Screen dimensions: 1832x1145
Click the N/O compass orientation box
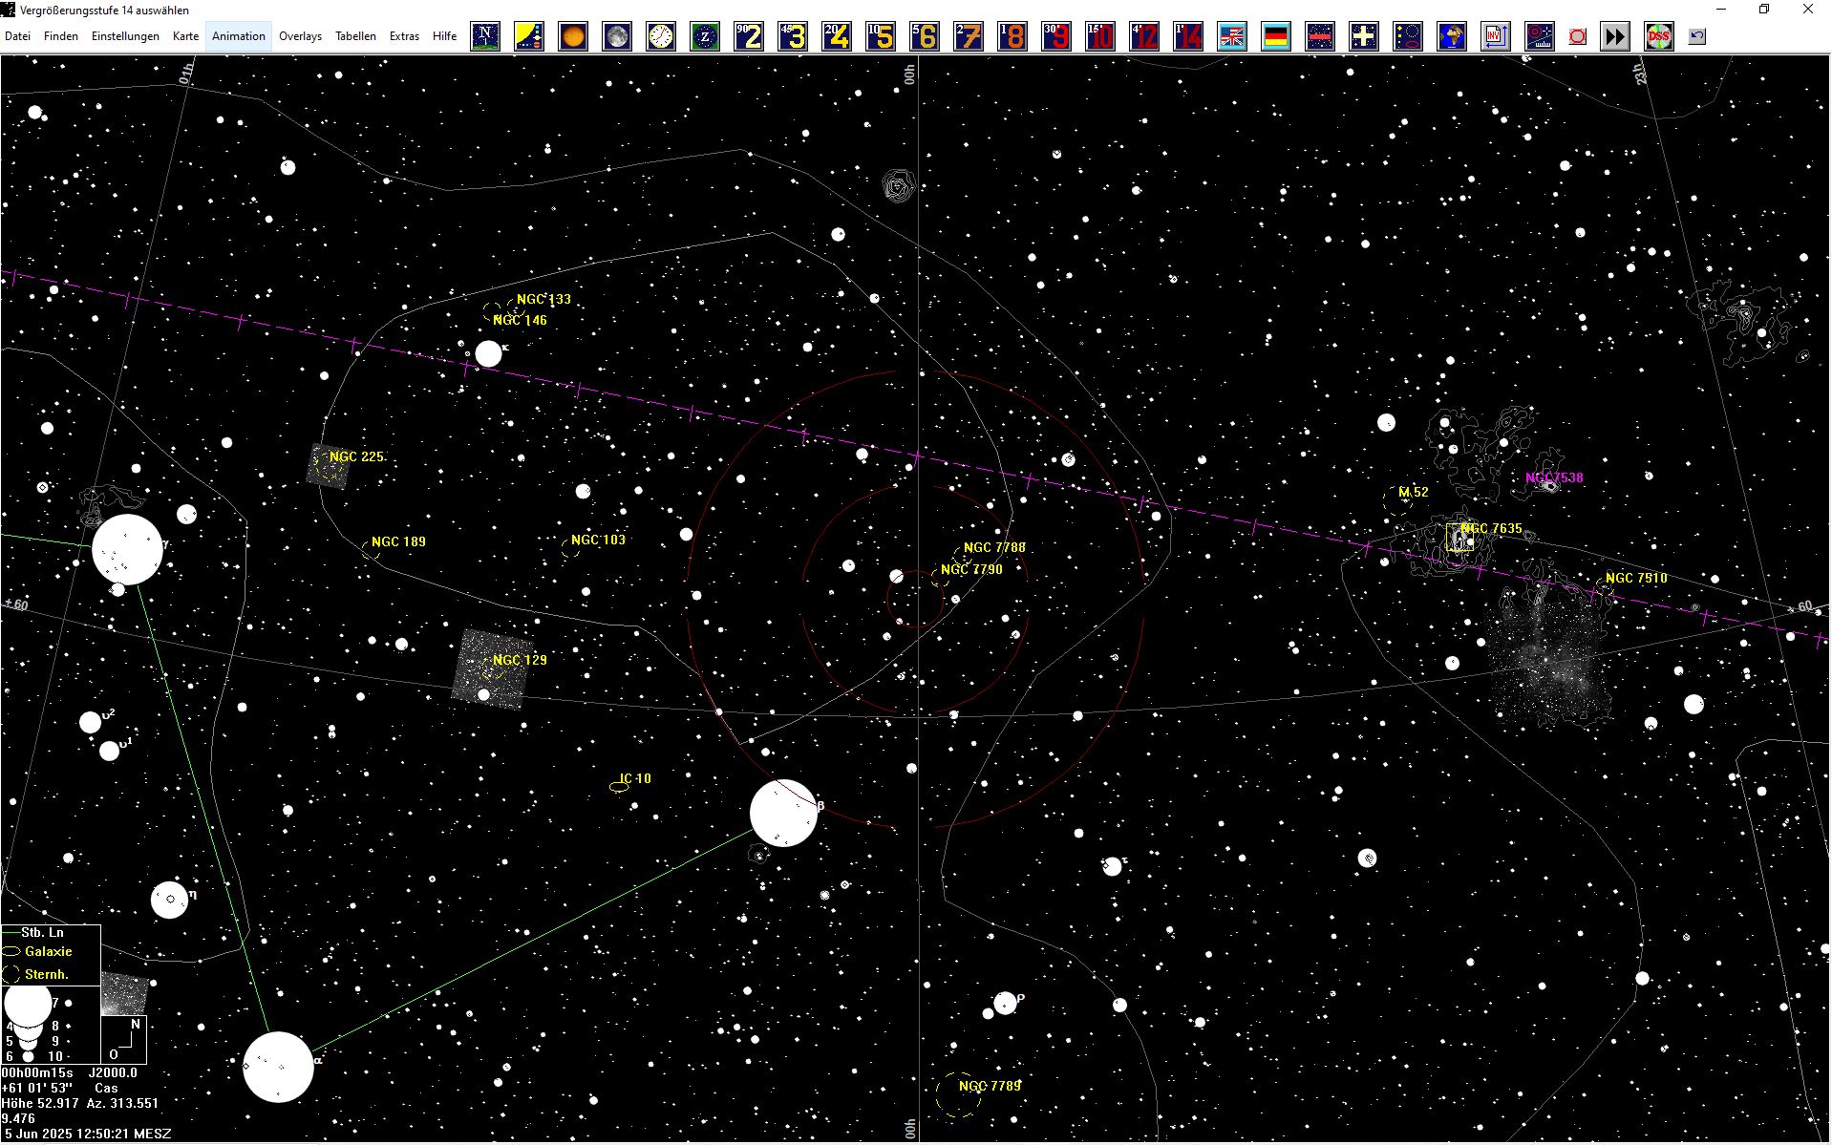(x=124, y=1039)
